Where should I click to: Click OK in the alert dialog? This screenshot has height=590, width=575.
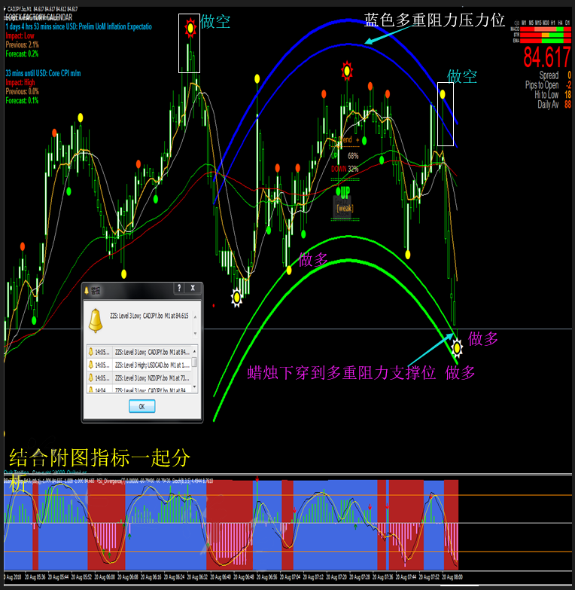[x=141, y=406]
